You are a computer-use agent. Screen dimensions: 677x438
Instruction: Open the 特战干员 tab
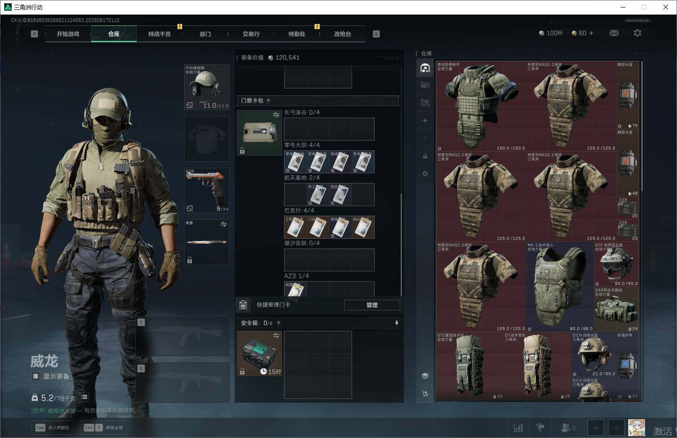pyautogui.click(x=160, y=34)
